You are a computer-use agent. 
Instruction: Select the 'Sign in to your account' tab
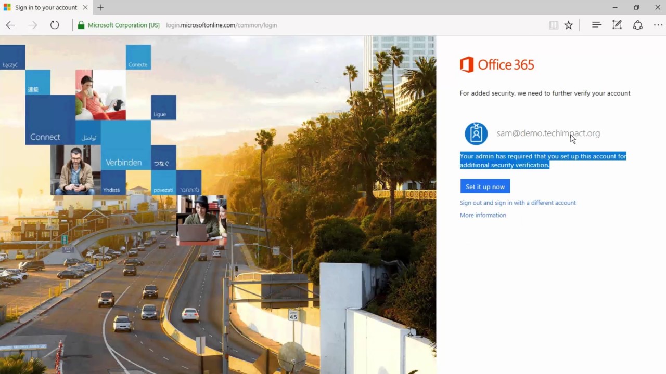[x=46, y=7]
